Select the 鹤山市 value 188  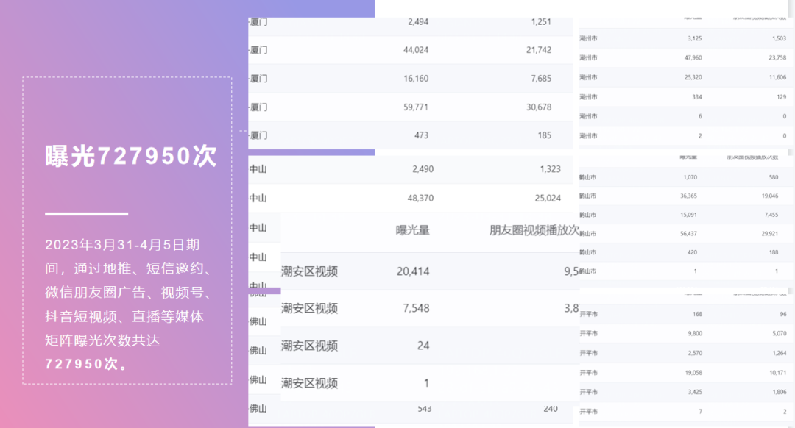tap(774, 252)
